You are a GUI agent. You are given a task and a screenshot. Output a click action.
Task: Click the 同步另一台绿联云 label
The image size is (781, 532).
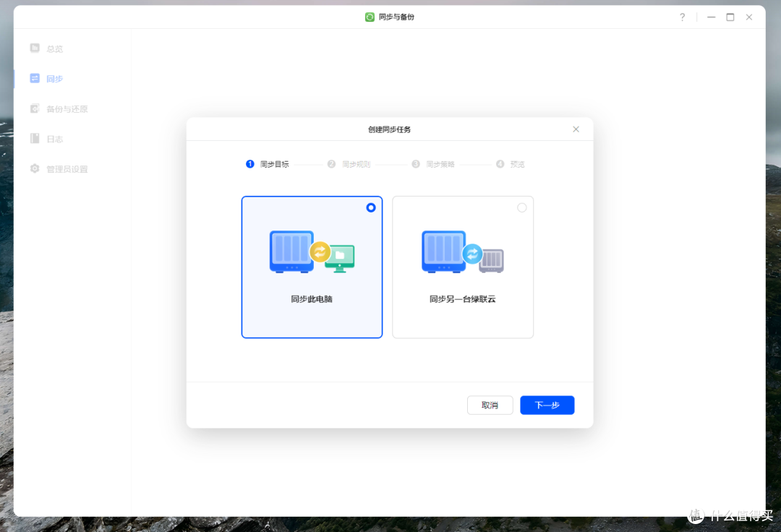pyautogui.click(x=463, y=299)
